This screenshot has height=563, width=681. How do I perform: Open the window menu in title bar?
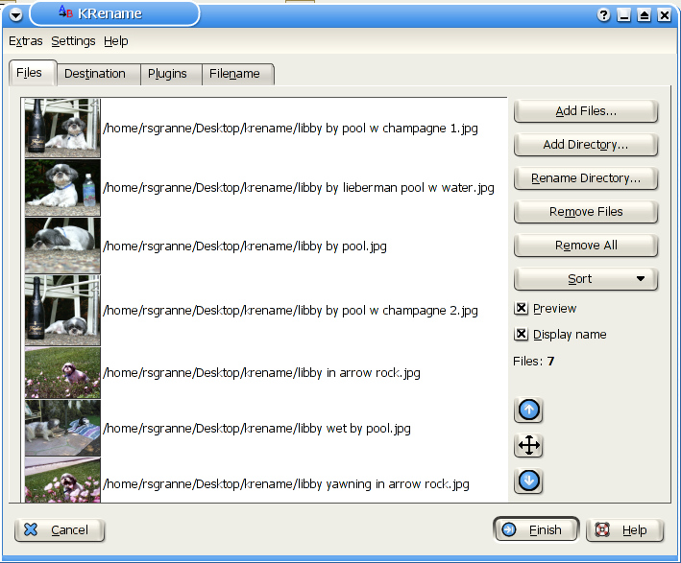point(15,15)
